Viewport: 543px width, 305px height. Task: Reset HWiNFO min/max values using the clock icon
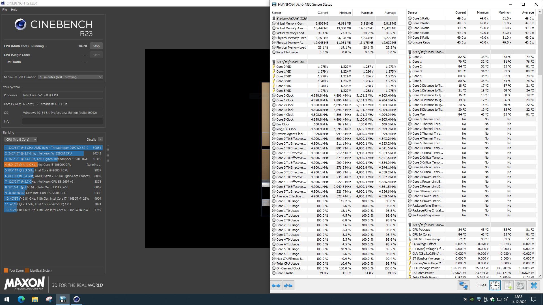tap(495, 286)
